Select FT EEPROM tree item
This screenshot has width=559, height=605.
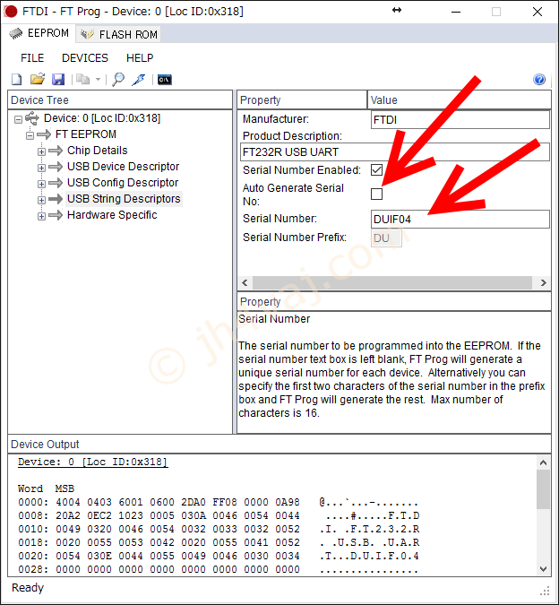coord(86,134)
